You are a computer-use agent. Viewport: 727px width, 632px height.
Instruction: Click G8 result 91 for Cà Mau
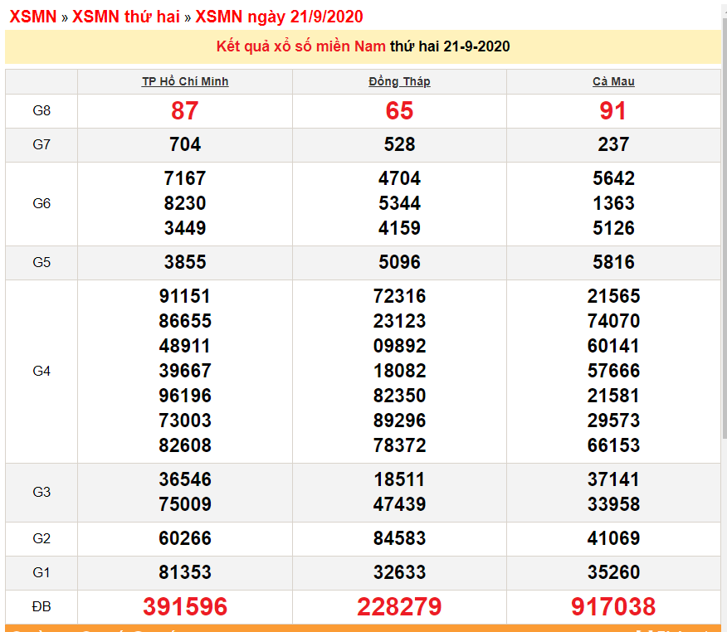pos(613,110)
